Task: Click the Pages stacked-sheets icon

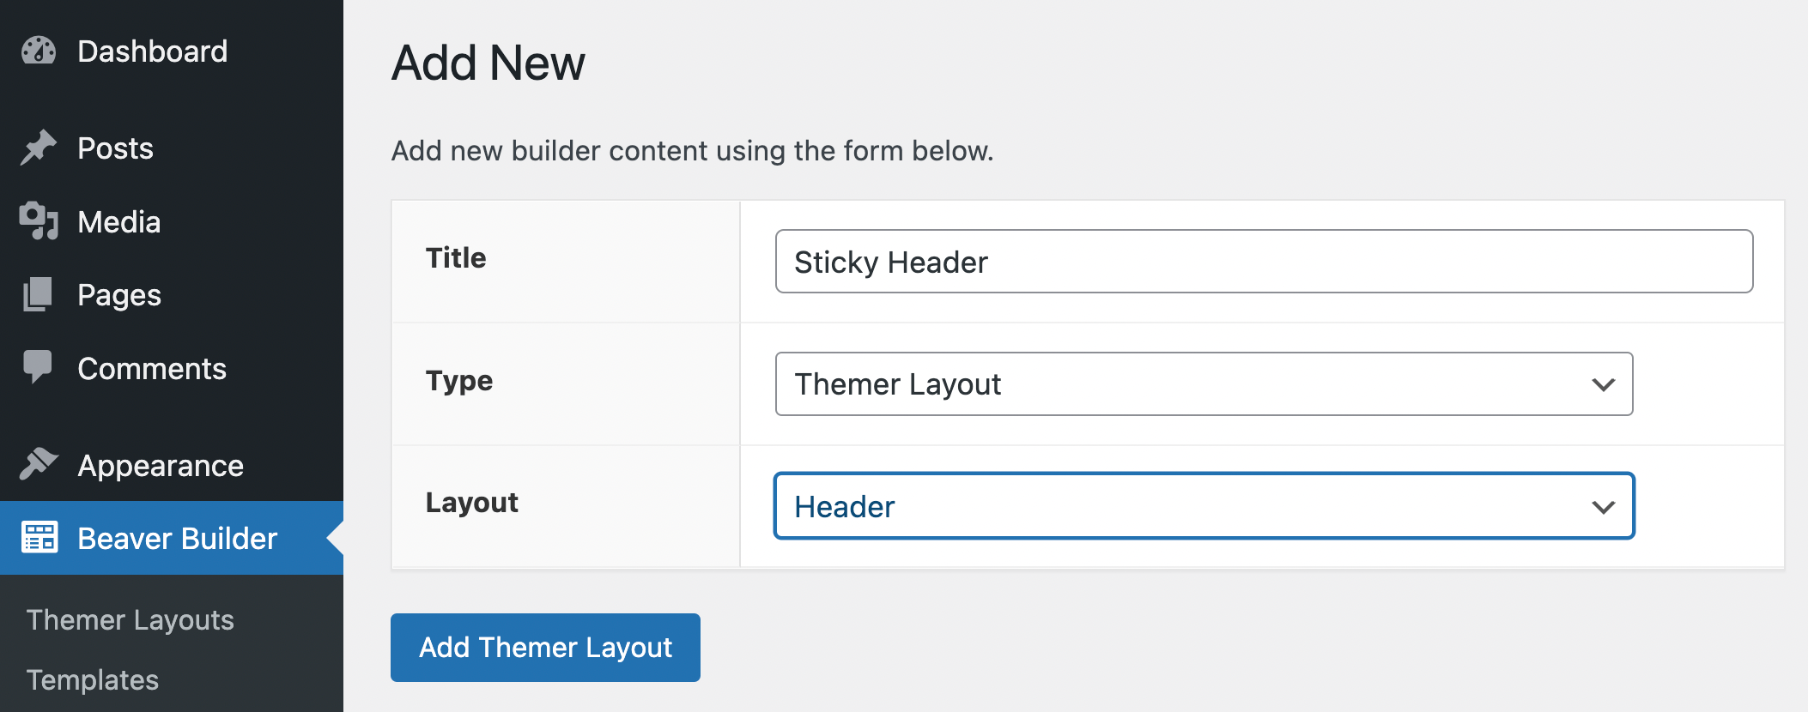Action: tap(38, 294)
